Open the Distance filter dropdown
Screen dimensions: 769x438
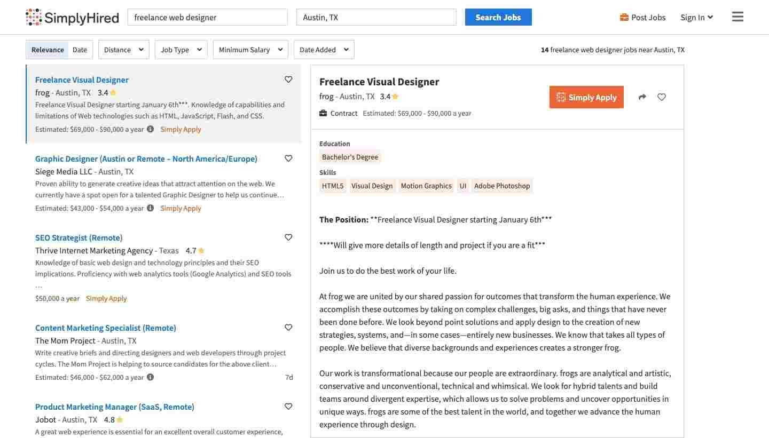point(124,50)
